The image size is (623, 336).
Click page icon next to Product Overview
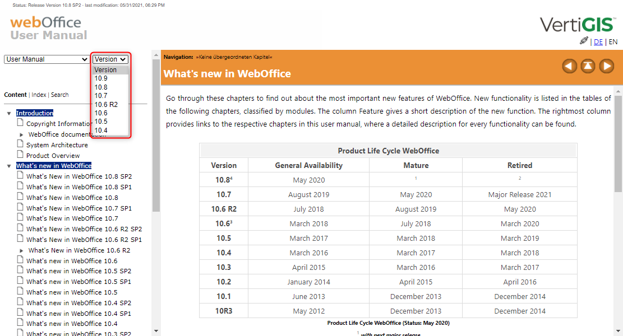click(x=20, y=155)
